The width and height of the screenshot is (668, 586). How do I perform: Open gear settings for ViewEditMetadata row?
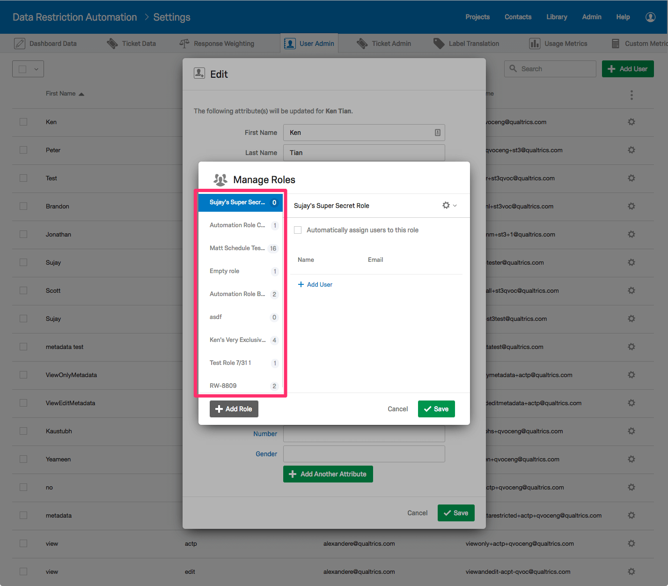pyautogui.click(x=631, y=403)
